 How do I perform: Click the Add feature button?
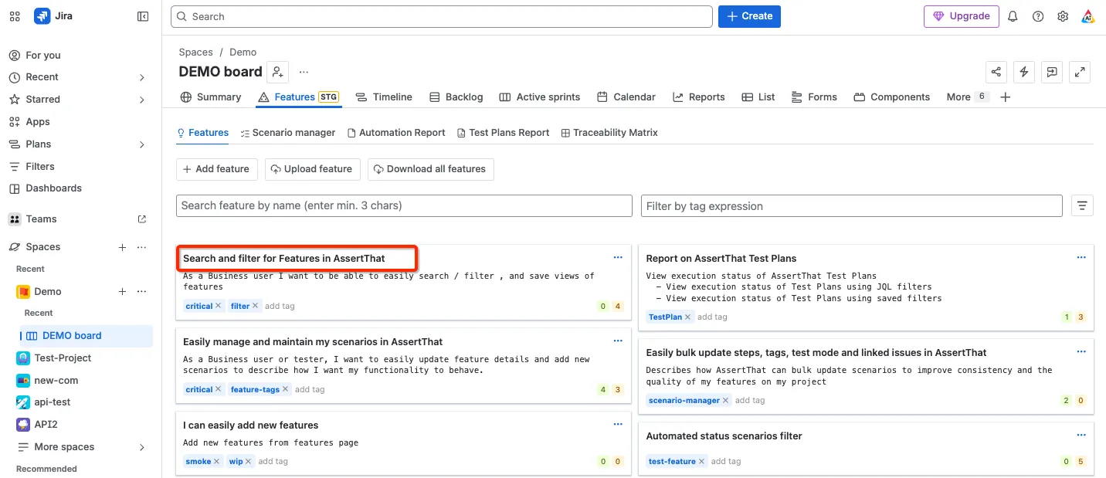click(x=216, y=169)
